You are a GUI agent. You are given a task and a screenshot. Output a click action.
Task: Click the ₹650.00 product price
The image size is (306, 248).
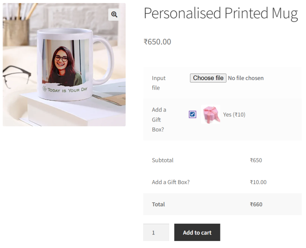(x=157, y=42)
